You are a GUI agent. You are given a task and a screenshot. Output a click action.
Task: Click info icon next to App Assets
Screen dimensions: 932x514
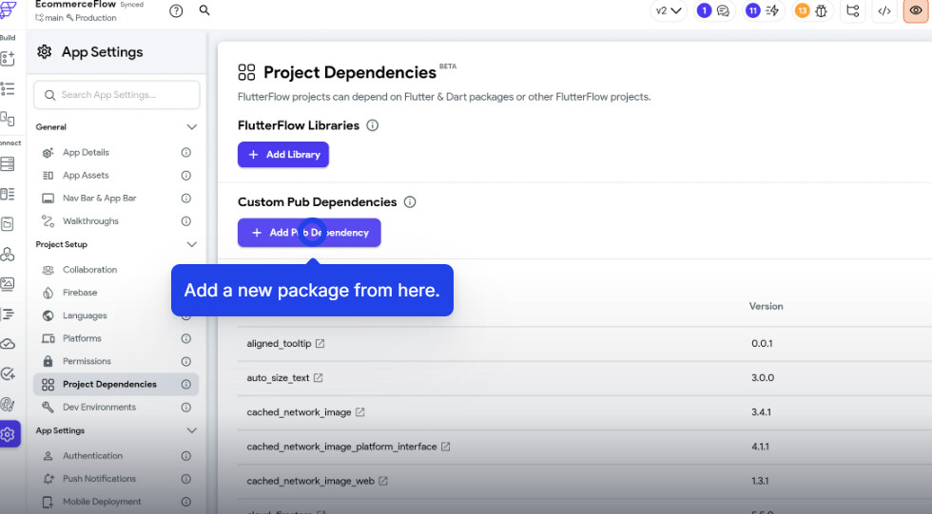[x=186, y=175]
